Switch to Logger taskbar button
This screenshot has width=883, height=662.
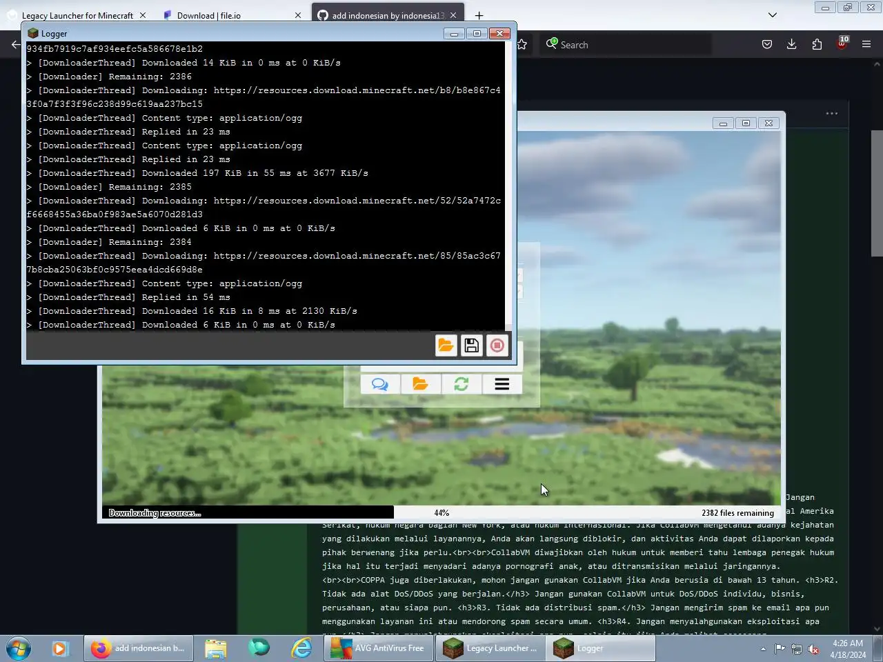coord(601,648)
